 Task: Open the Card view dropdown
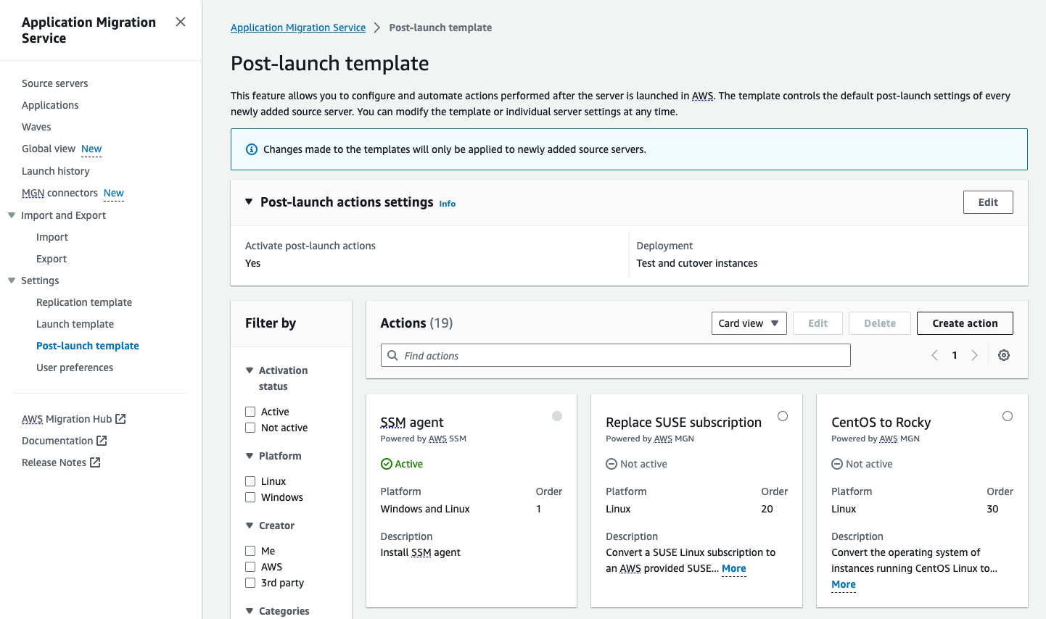(749, 323)
